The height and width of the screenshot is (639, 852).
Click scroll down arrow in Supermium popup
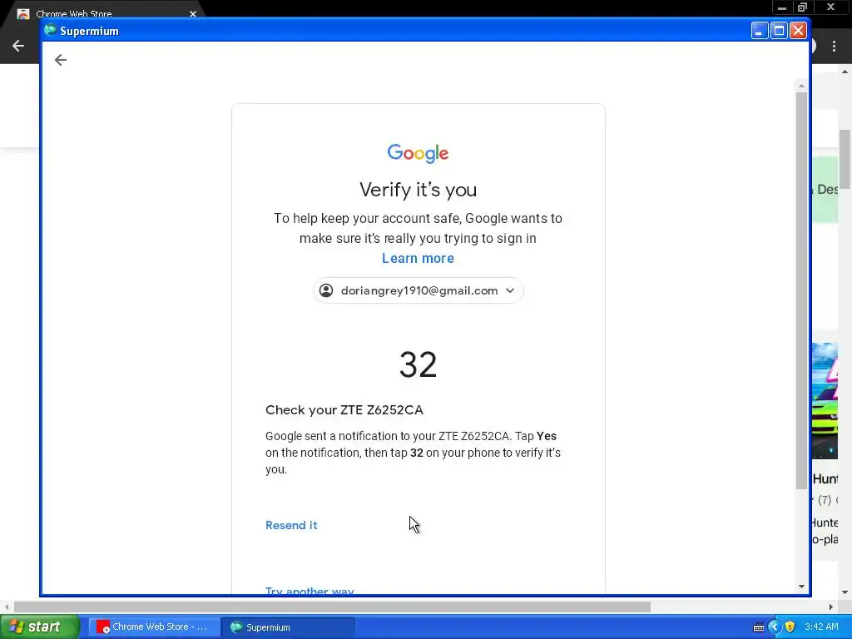point(801,587)
